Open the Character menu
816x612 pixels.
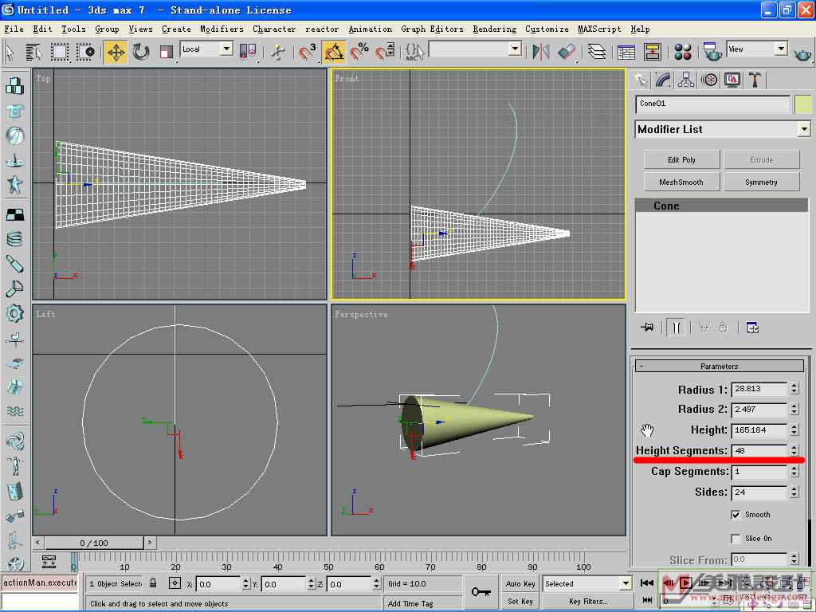(x=274, y=29)
